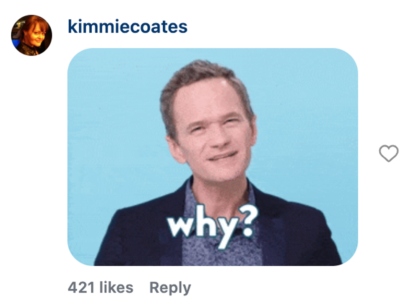
Task: Click the Reply text under the GIF
Action: pyautogui.click(x=170, y=288)
